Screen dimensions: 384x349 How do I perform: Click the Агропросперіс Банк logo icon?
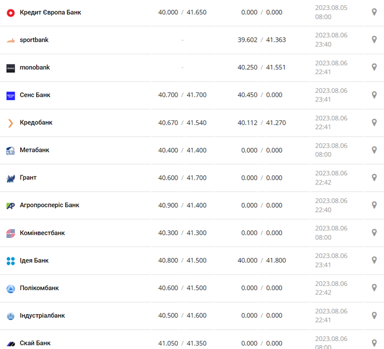11,206
